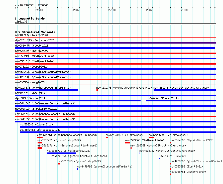The width and height of the screenshot is (223, 184).
Task: Click the nsv6108716 (Wu2021) label
Action: pyautogui.click(x=173, y=156)
